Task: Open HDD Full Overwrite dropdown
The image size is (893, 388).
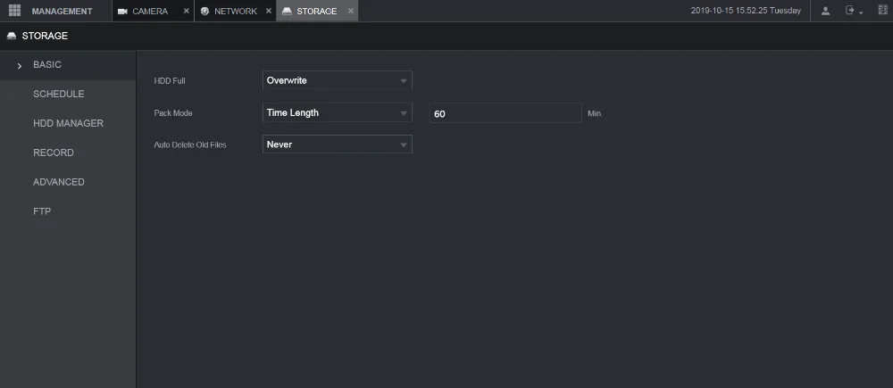Action: [338, 80]
